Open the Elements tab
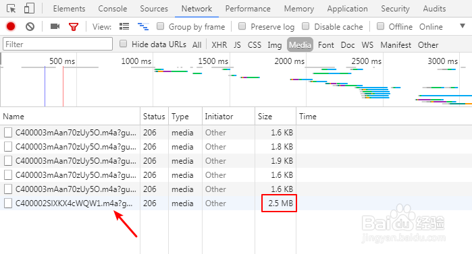This screenshot has height=254, width=472. (70, 9)
